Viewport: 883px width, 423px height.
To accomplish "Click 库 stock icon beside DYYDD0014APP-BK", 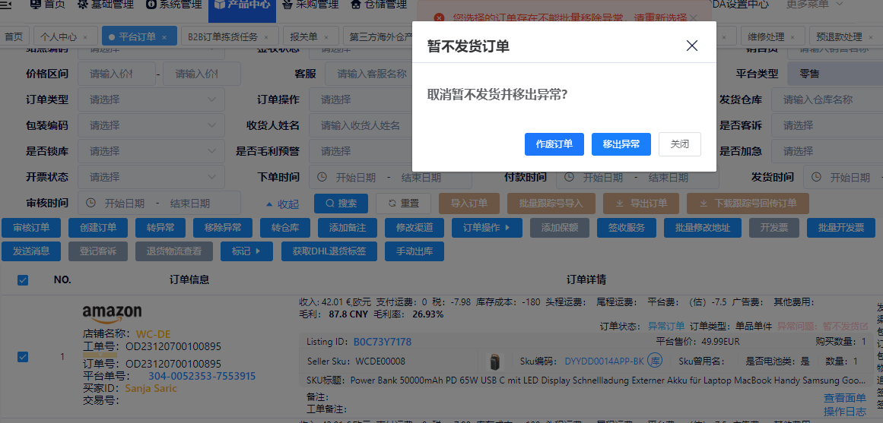I will (x=654, y=361).
